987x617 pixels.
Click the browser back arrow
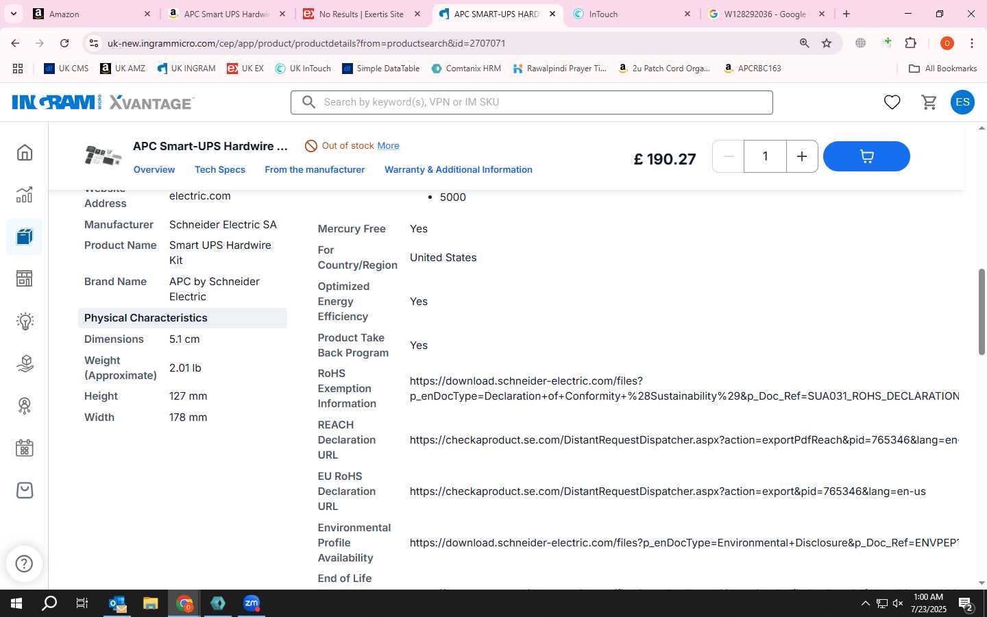(x=15, y=43)
